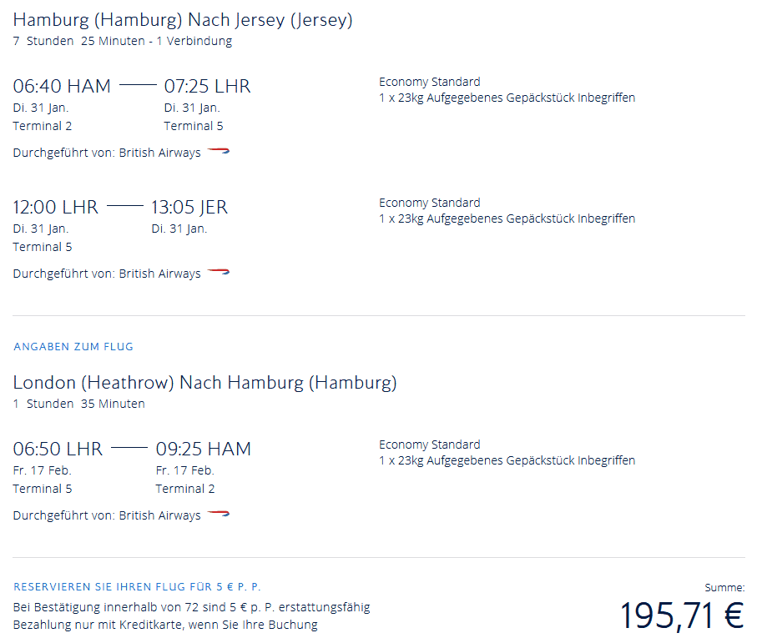Click the 12:00 LHR departure time
This screenshot has width=757, height=643.
point(55,207)
